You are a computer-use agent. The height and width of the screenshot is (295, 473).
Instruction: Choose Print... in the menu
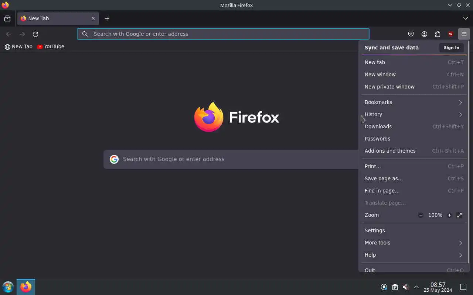click(x=414, y=166)
